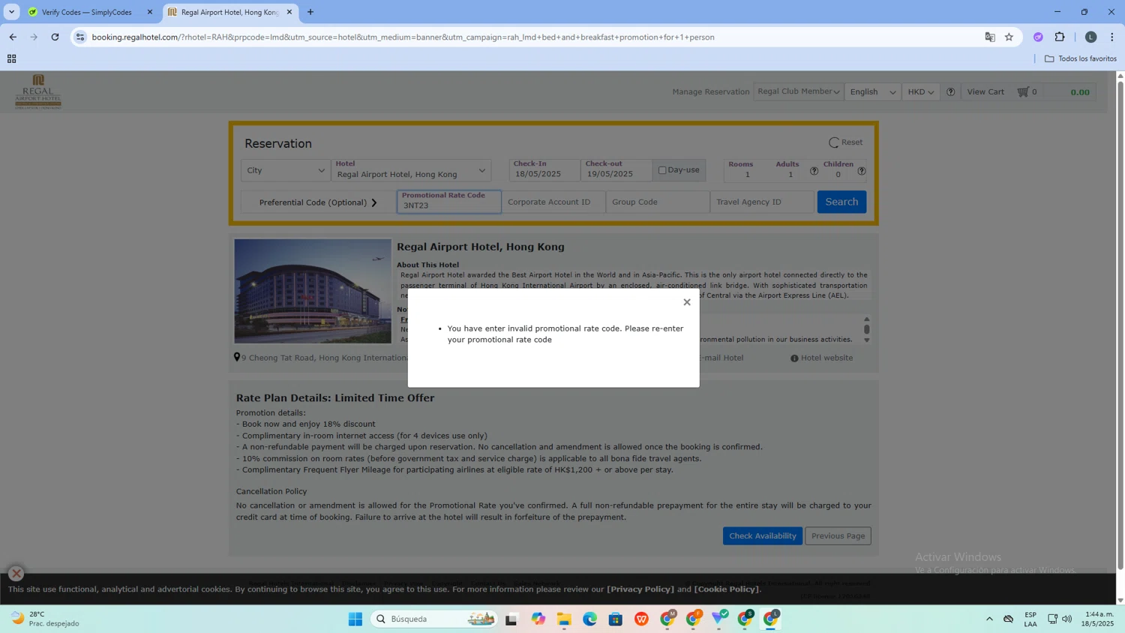Toggle the Day-use checkbox
1125x633 pixels.
[662, 170]
